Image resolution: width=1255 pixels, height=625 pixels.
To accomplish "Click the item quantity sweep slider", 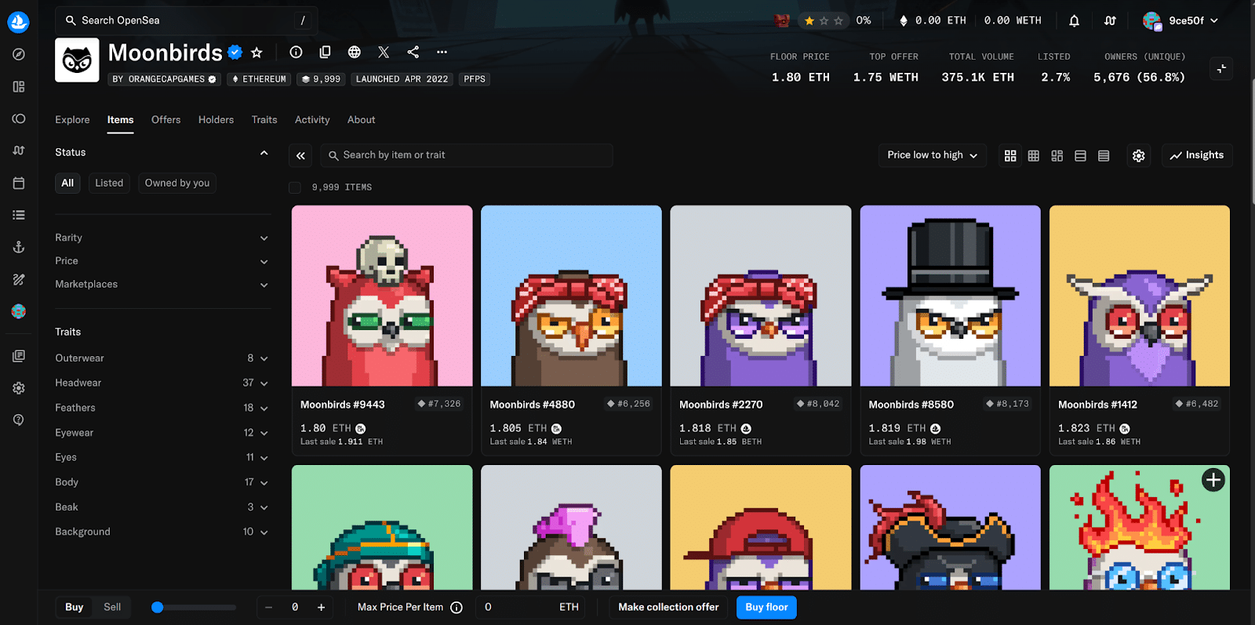I will pos(193,607).
